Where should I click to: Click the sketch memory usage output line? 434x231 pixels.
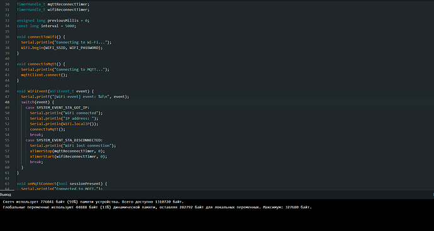93,201
